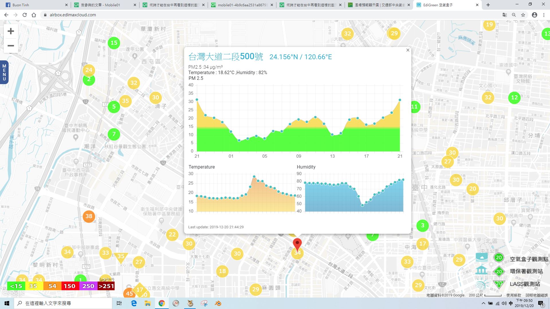Close the station info popup
Image resolution: width=550 pixels, height=309 pixels.
tap(408, 50)
